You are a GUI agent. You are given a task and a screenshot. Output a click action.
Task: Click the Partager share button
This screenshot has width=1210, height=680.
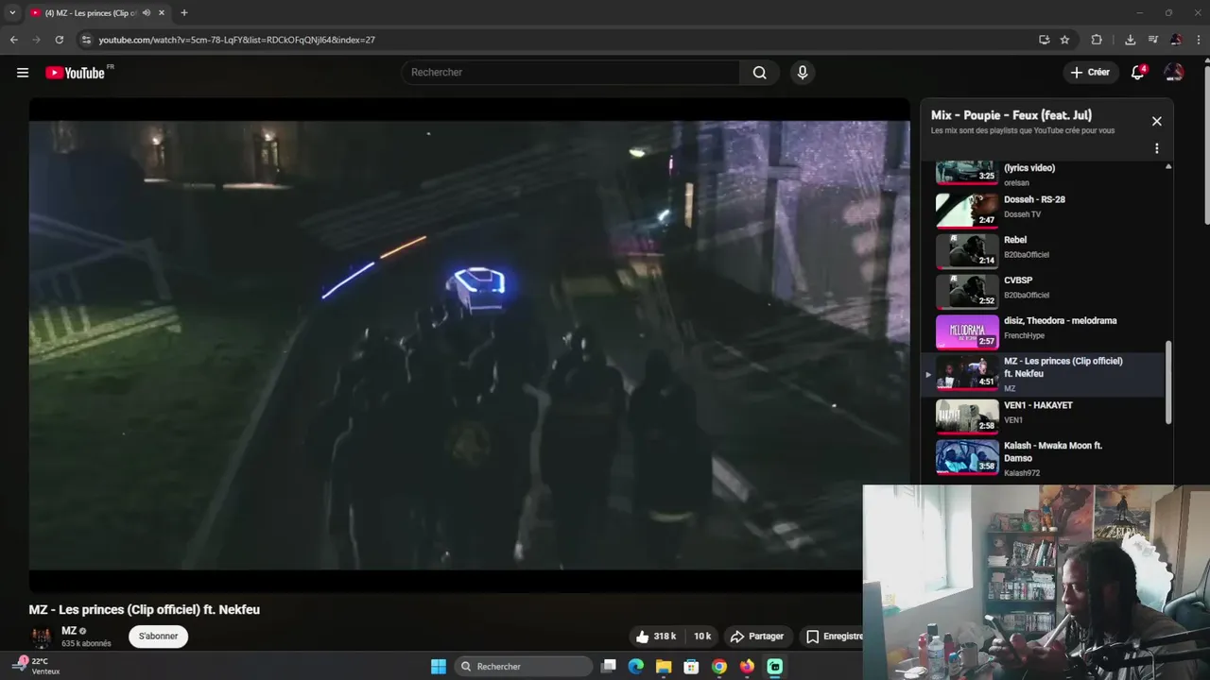(x=757, y=637)
